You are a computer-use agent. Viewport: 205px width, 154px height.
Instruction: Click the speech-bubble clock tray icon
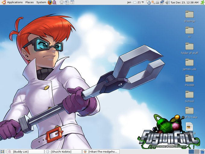point(148,2)
